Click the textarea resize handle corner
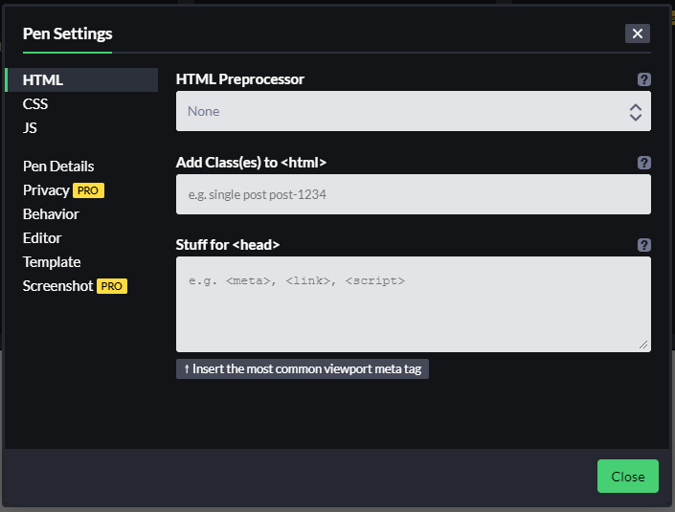 [643, 345]
